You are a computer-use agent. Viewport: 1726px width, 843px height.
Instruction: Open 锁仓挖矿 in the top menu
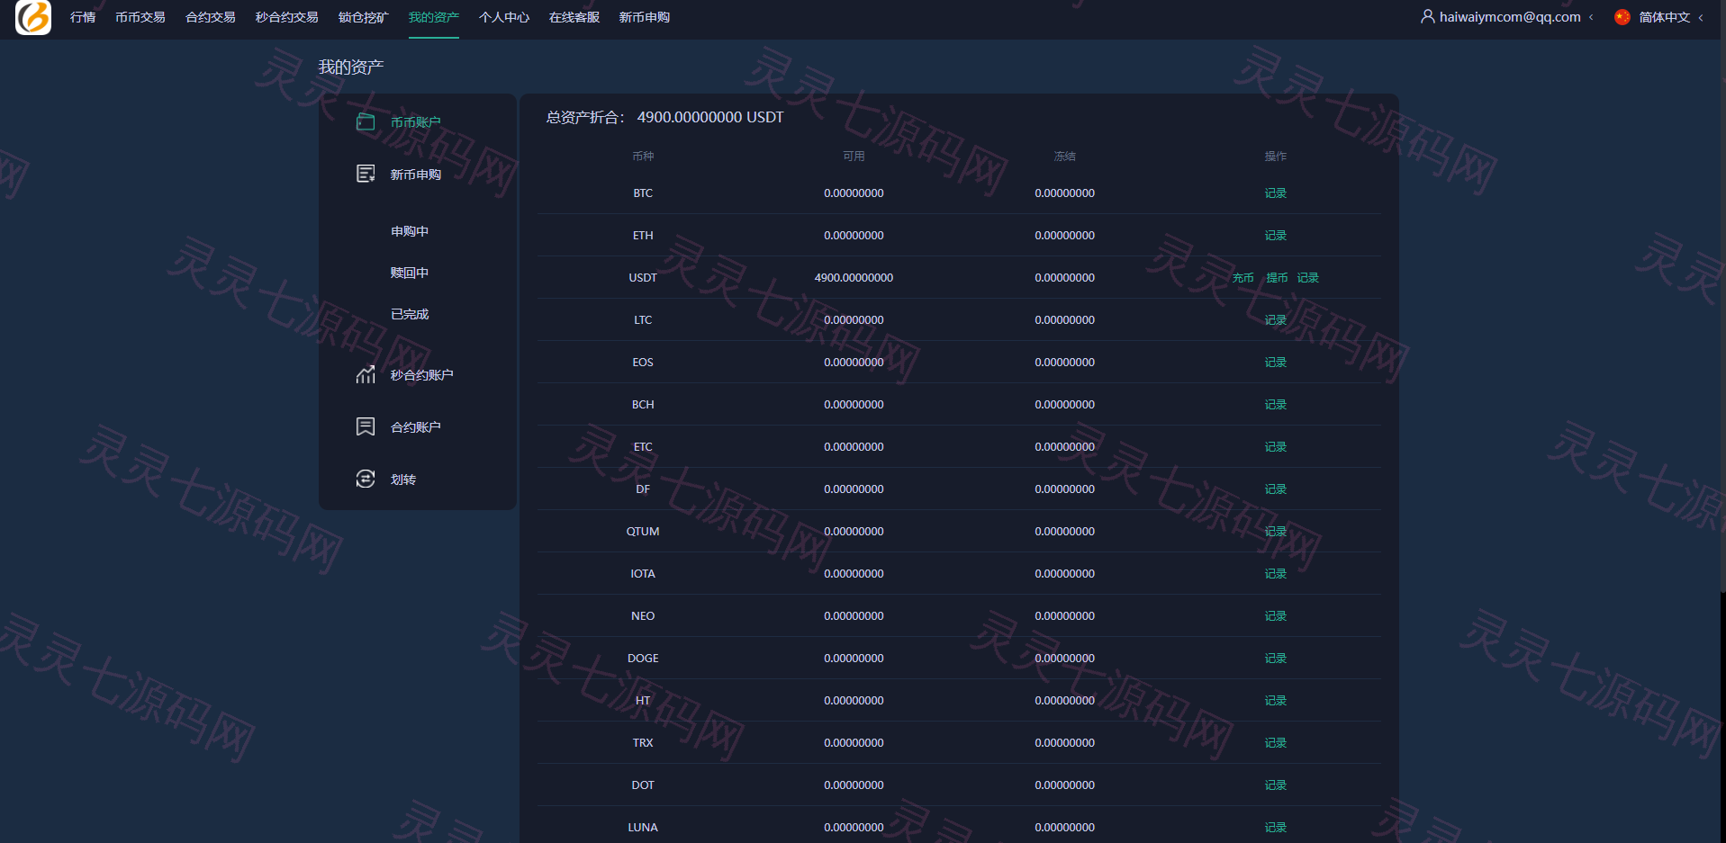coord(364,17)
